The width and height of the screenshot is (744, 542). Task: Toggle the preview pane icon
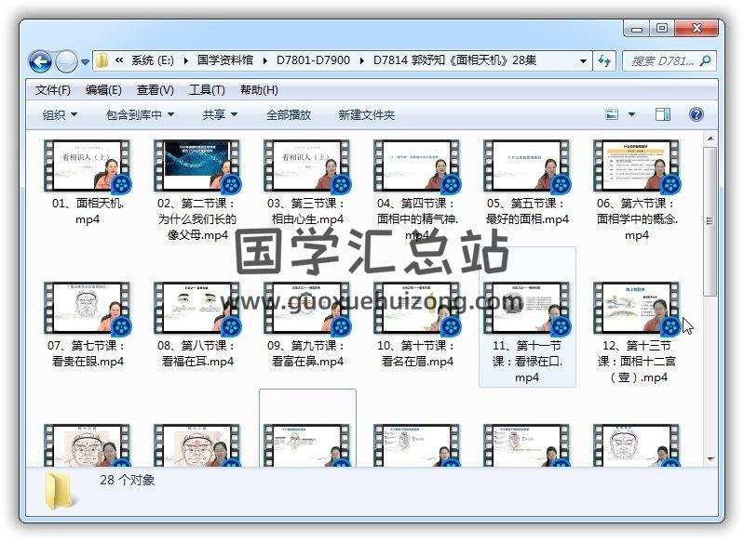pyautogui.click(x=663, y=114)
